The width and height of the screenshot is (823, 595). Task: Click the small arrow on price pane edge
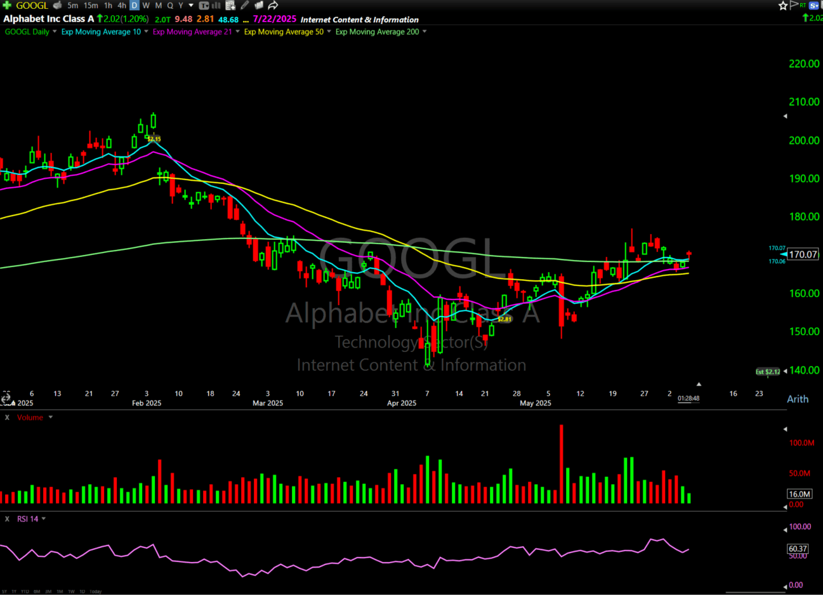click(785, 116)
